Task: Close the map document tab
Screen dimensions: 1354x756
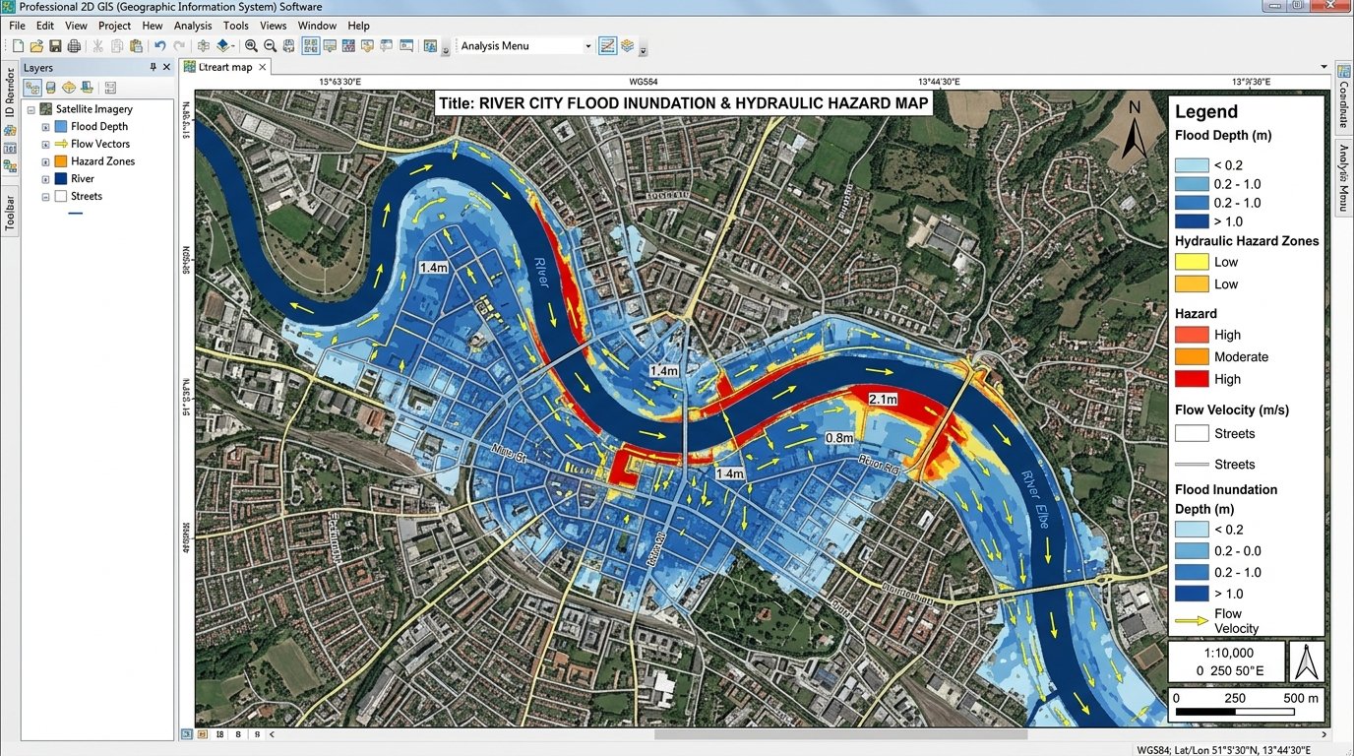Action: pos(263,68)
